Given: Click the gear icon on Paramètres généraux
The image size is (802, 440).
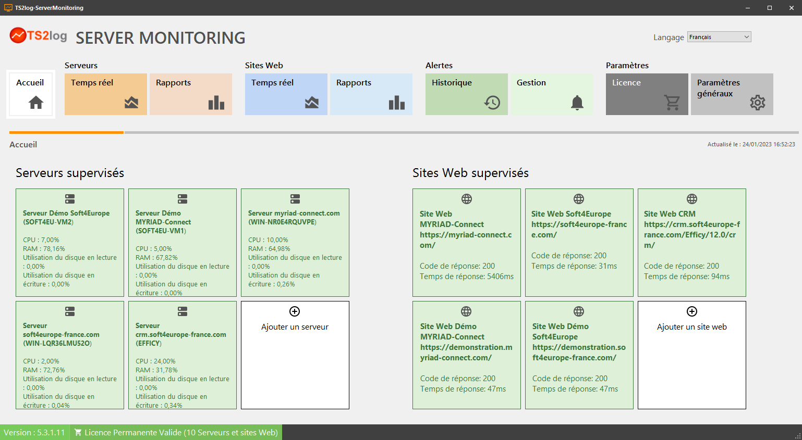Looking at the screenshot, I should tap(758, 103).
